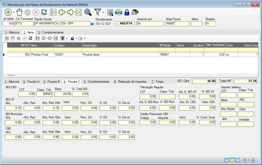Click the printer icon in top toolbar
Viewport: 262px width, 165px height.
tap(119, 12)
